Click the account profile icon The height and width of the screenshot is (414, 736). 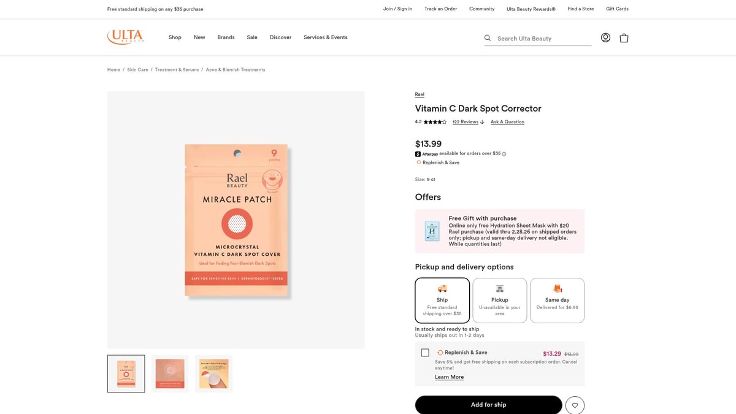(x=605, y=37)
